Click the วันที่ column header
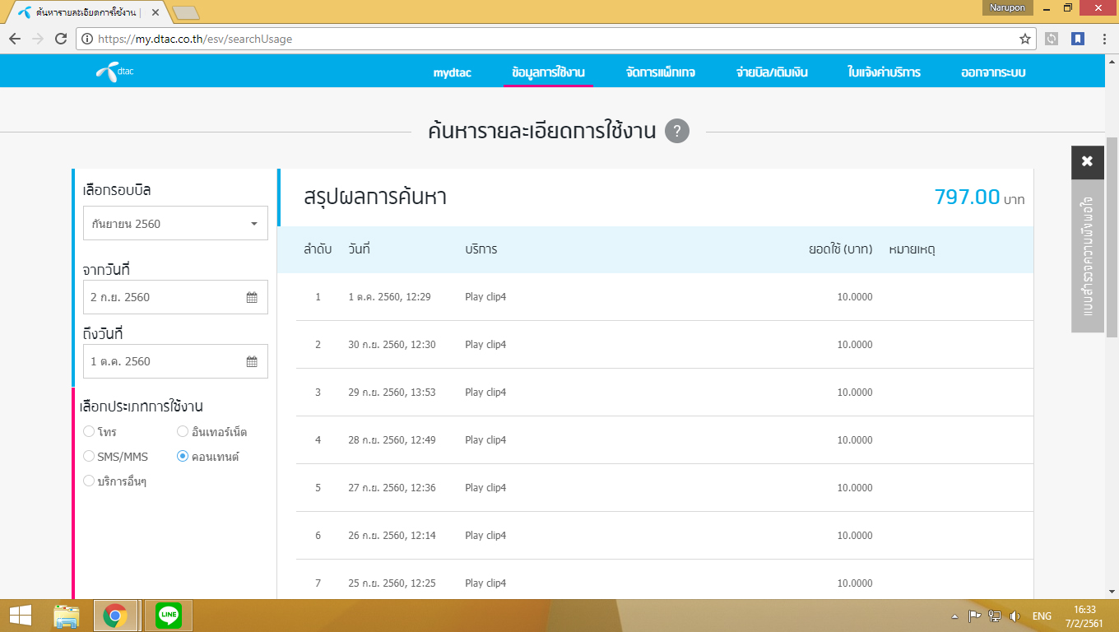 (x=359, y=249)
